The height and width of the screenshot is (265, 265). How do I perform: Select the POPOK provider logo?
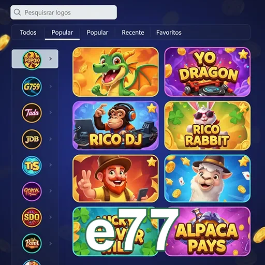coord(32,60)
